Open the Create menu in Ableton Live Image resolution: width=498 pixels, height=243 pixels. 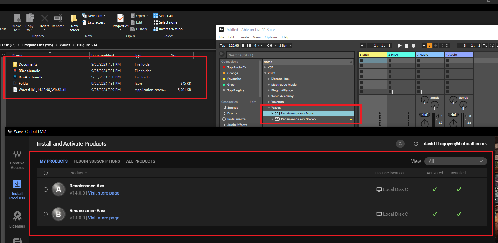(x=244, y=37)
